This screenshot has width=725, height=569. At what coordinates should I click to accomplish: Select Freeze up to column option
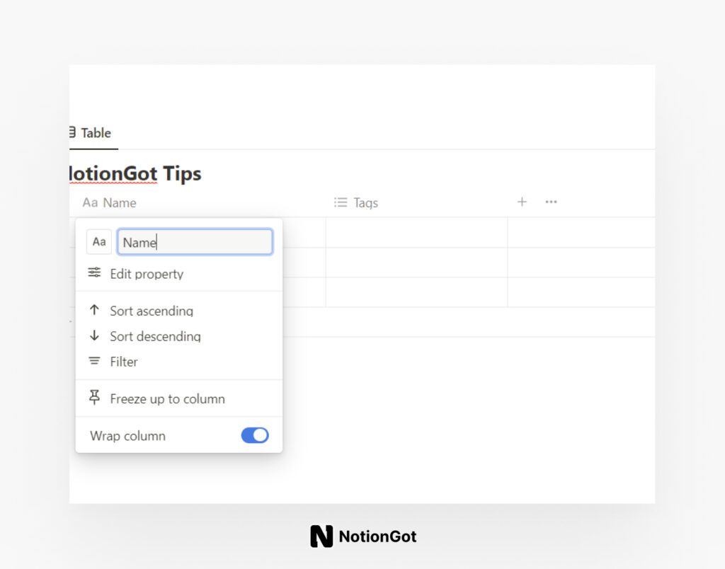167,398
